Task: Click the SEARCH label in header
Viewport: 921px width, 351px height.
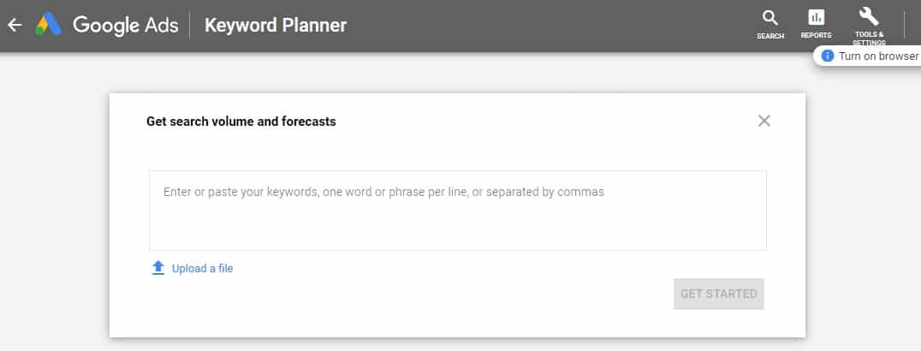Action: (x=770, y=36)
